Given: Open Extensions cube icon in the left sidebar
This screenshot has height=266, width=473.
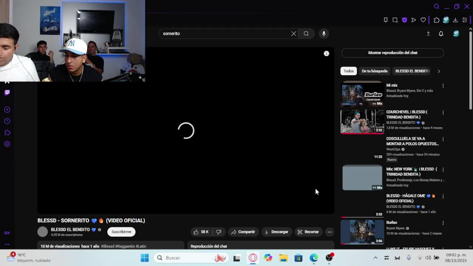Looking at the screenshot, I should [x=7, y=133].
